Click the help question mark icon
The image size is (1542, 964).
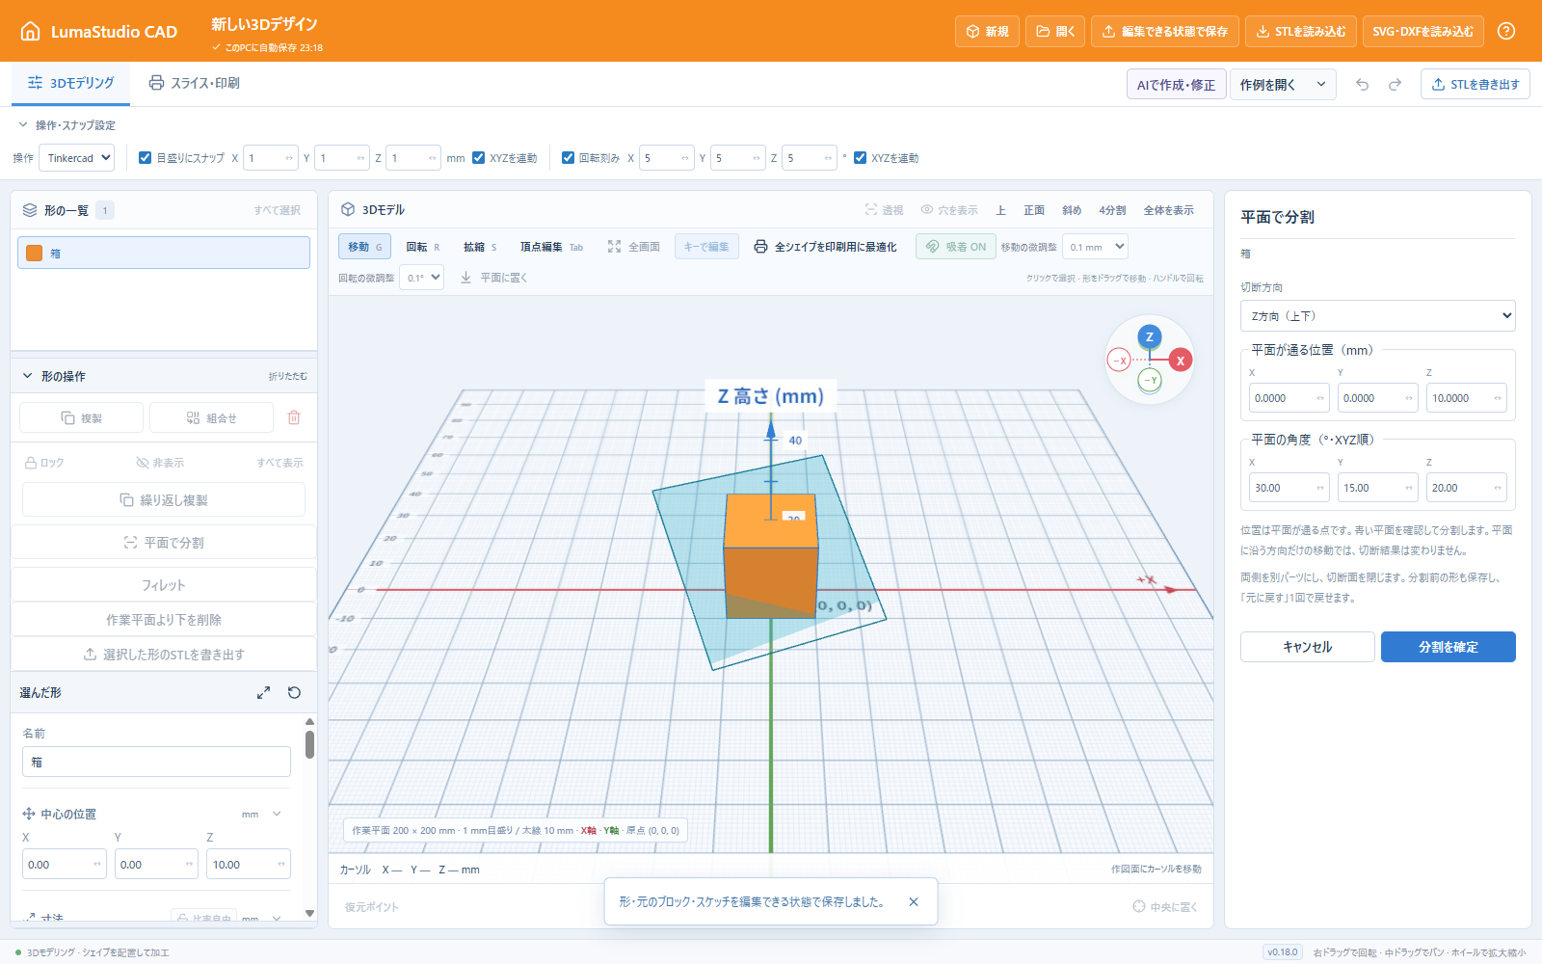click(x=1506, y=31)
